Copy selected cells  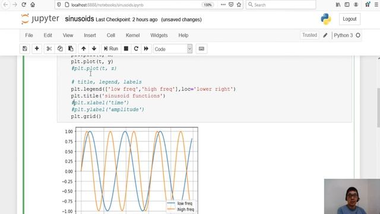[x=60, y=49]
